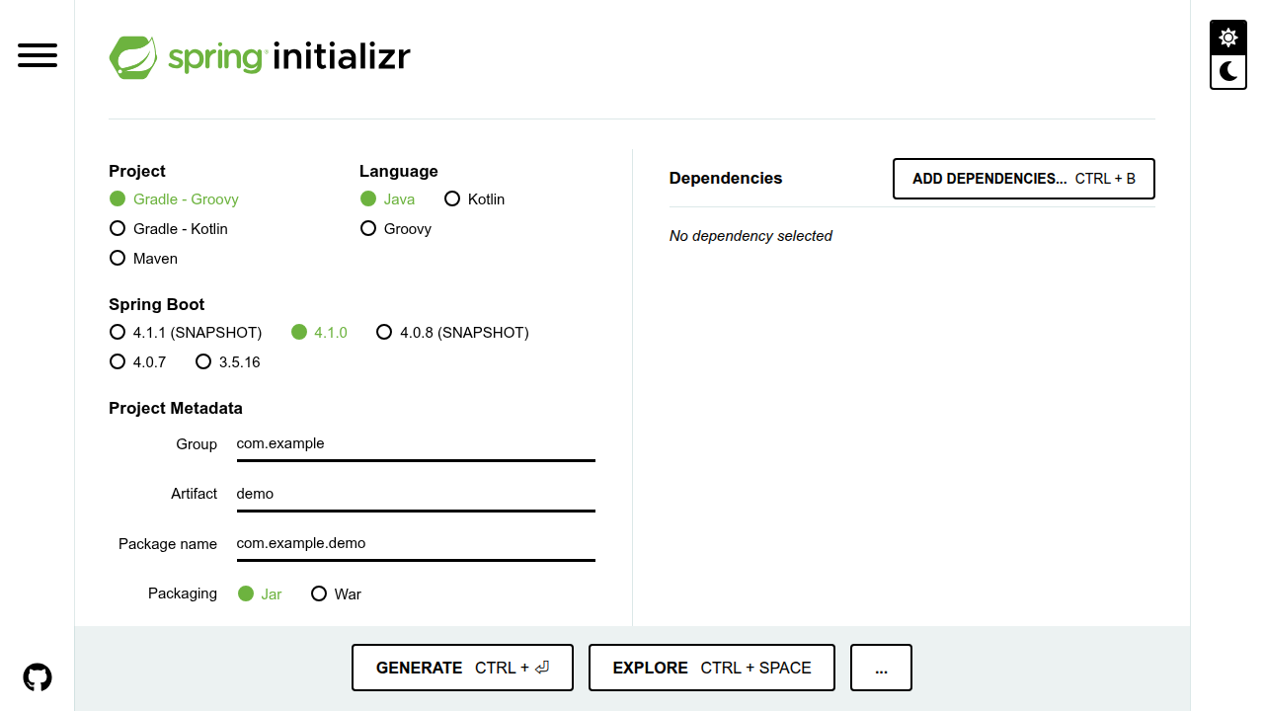Switch to dark theme moon icon
The image size is (1264, 711).
coord(1228,71)
